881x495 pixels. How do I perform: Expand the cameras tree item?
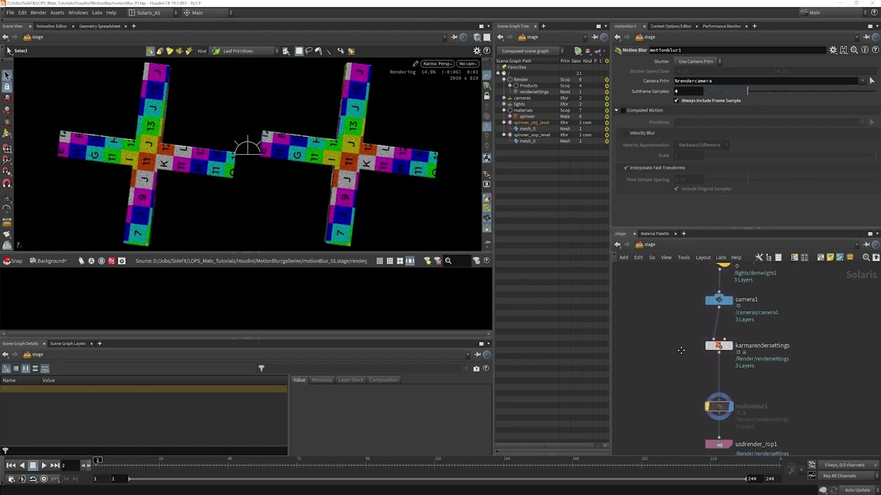pyautogui.click(x=504, y=98)
